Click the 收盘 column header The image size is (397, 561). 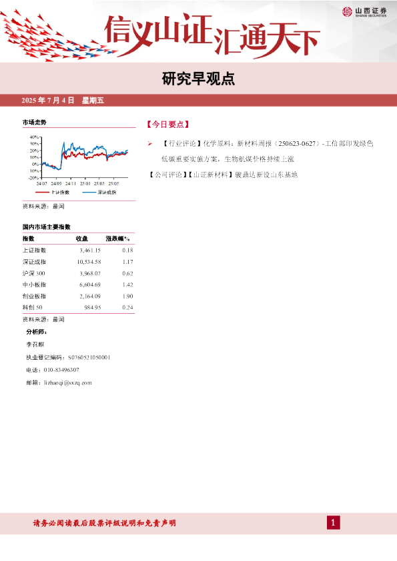81,239
